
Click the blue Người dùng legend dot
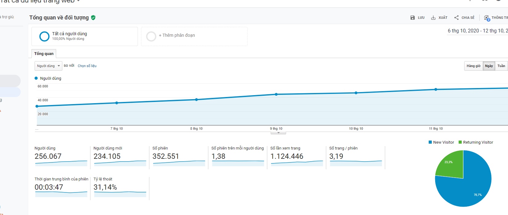(x=36, y=78)
